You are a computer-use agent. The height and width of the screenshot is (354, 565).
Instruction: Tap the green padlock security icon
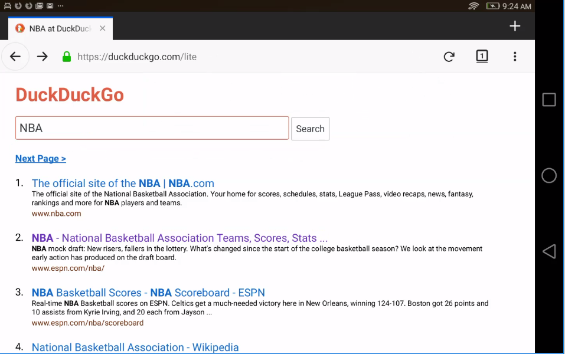[x=67, y=57]
